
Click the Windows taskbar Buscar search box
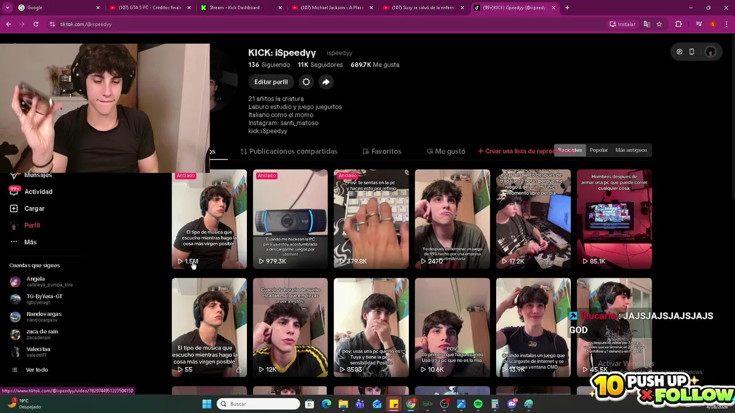coord(258,404)
